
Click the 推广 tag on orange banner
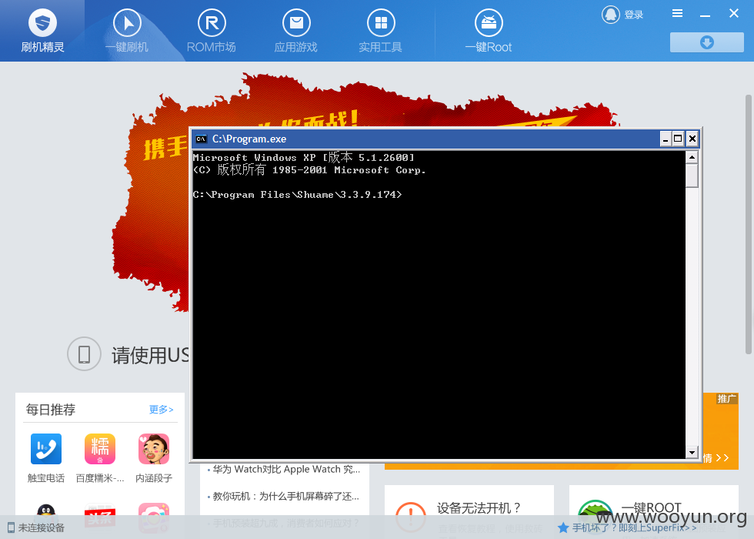pyautogui.click(x=726, y=399)
